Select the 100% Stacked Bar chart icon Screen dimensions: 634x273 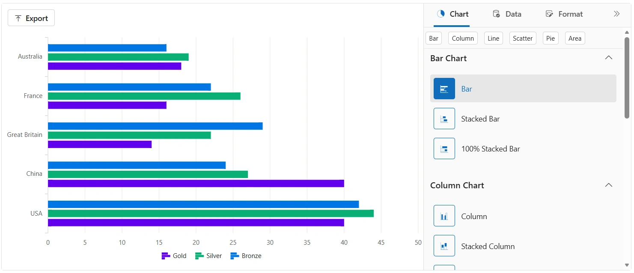[x=444, y=148]
